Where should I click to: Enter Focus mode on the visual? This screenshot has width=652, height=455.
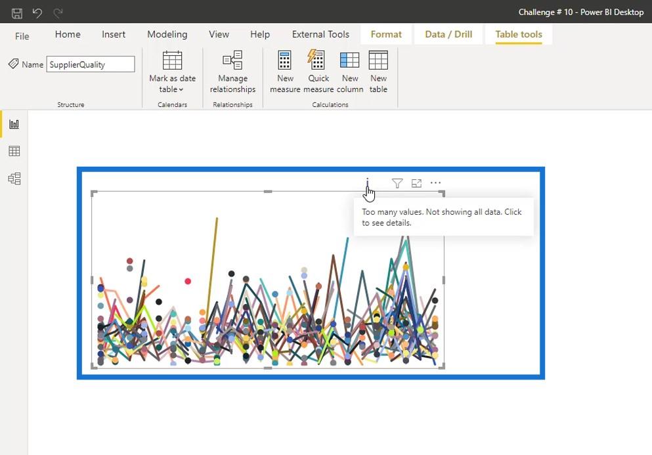tap(416, 183)
